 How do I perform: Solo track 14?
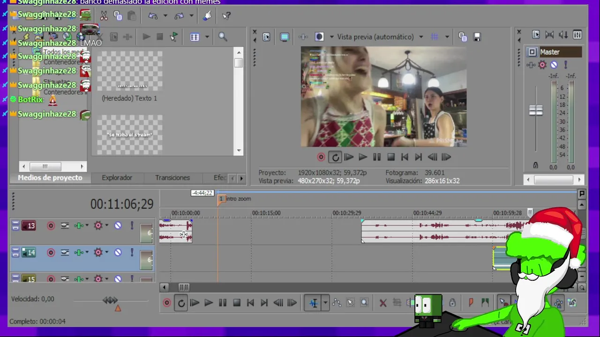[x=132, y=252]
